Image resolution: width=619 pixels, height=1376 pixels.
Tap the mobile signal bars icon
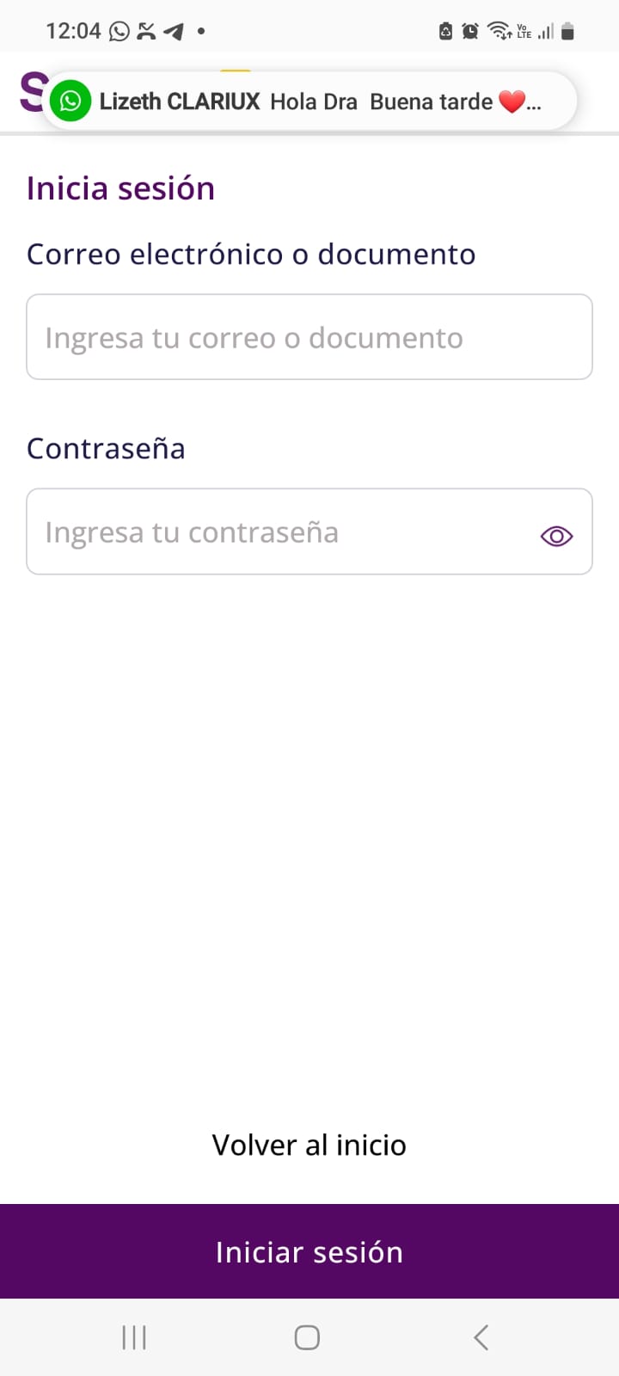point(546,32)
